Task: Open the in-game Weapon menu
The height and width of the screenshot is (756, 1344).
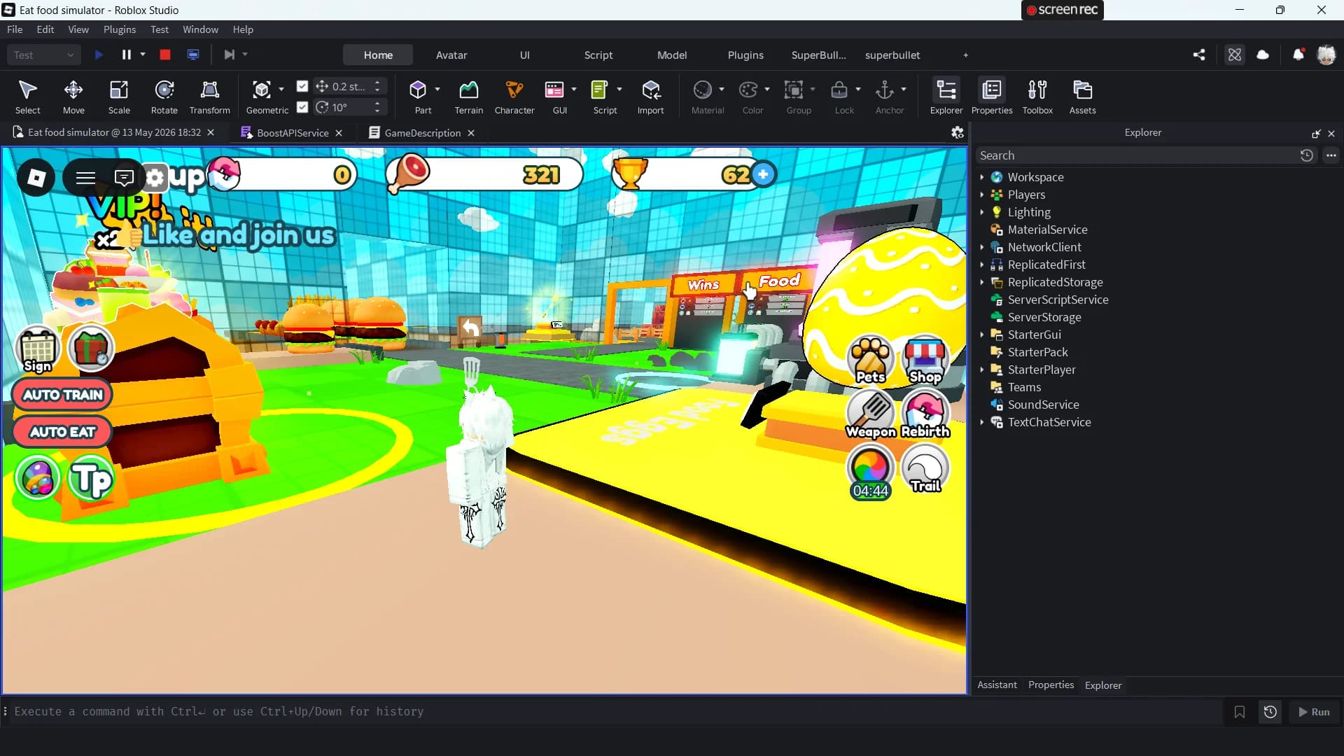Action: tap(871, 414)
